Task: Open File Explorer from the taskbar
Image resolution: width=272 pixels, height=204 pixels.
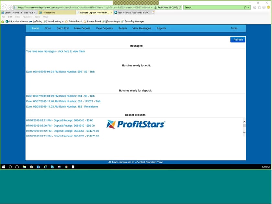Action: (24, 167)
